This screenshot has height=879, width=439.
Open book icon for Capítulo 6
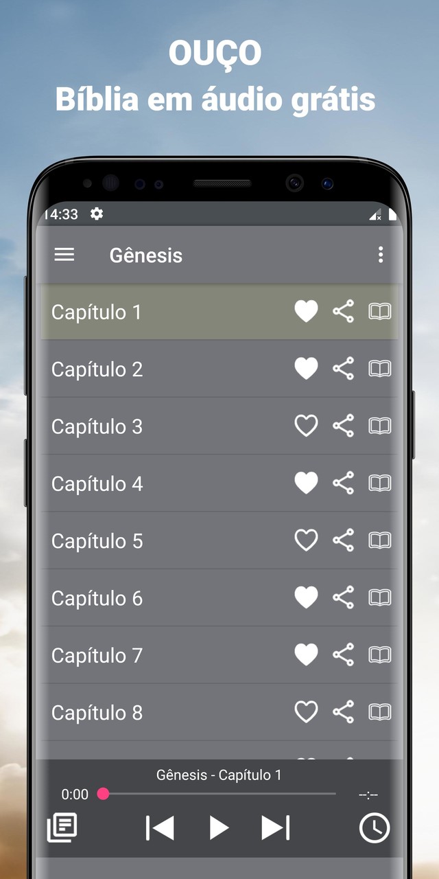click(379, 597)
